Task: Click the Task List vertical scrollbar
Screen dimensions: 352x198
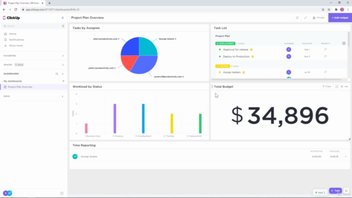Action: tap(349, 39)
